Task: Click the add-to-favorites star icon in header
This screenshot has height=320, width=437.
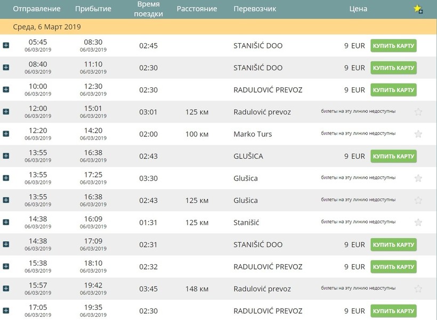Action: click(418, 9)
